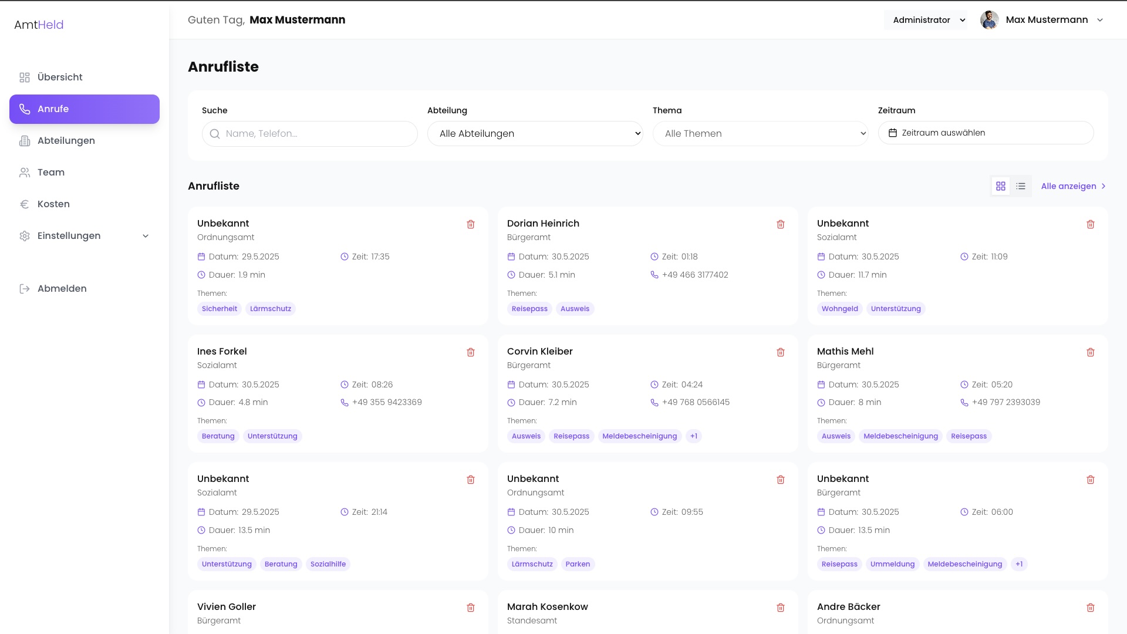Click Abmelden to log out
Screen dimensions: 1127x634
[62, 289]
